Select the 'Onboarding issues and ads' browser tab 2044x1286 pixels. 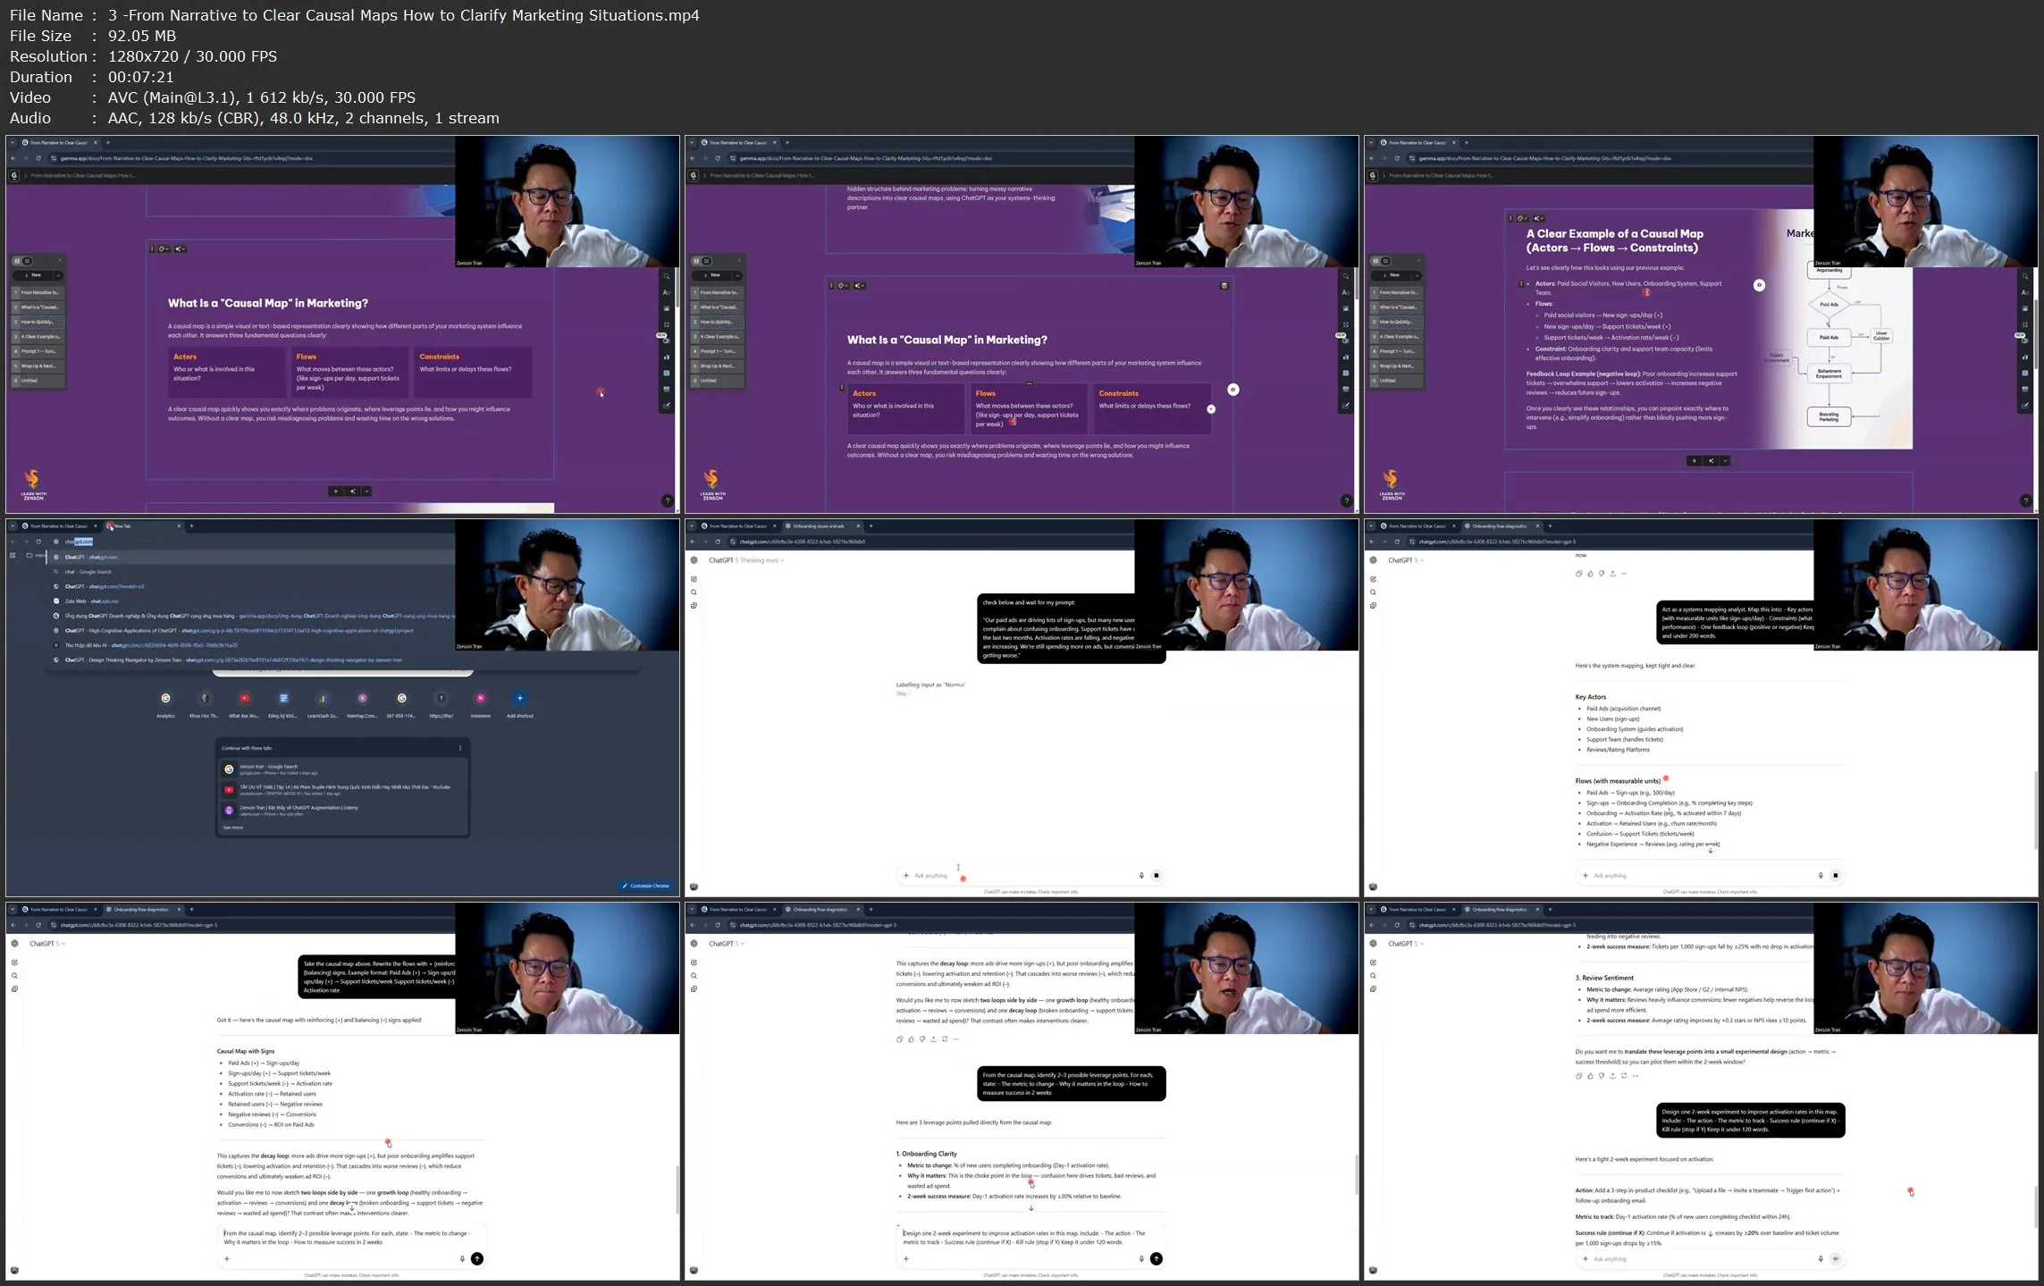(818, 526)
